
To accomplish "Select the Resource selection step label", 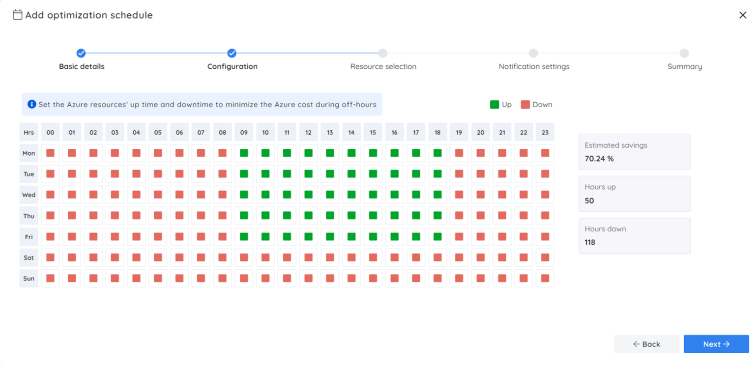I will click(x=383, y=66).
